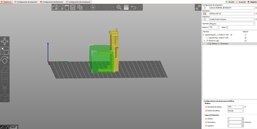Remove the Densidad de relleno override X

click(x=206, y=107)
